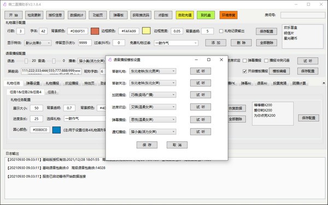Click the 边框宽度 field showing 0.05
The height and width of the screenshot is (205, 328).
click(177, 31)
